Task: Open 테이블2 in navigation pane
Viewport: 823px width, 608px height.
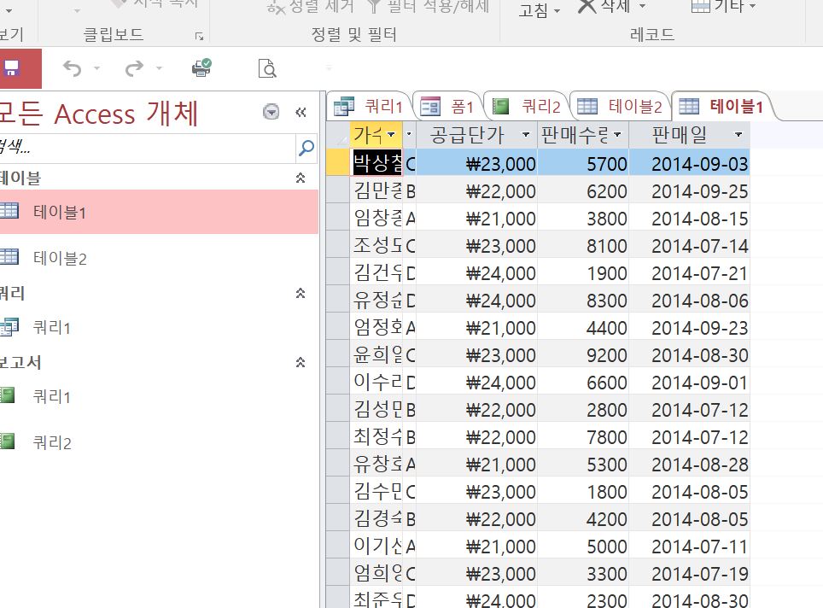Action: click(x=60, y=258)
